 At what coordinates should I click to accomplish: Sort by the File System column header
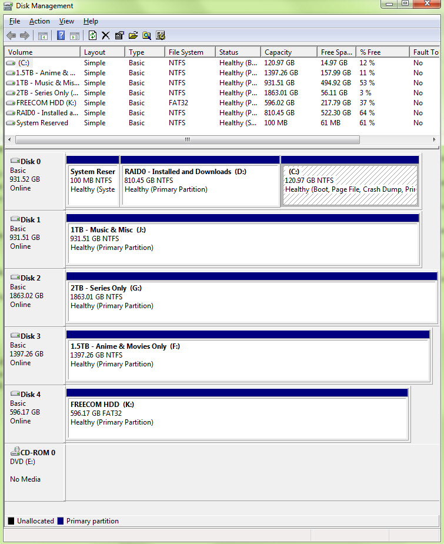point(190,52)
